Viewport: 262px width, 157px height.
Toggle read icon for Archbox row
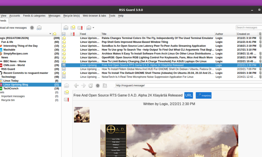pos(64,54)
